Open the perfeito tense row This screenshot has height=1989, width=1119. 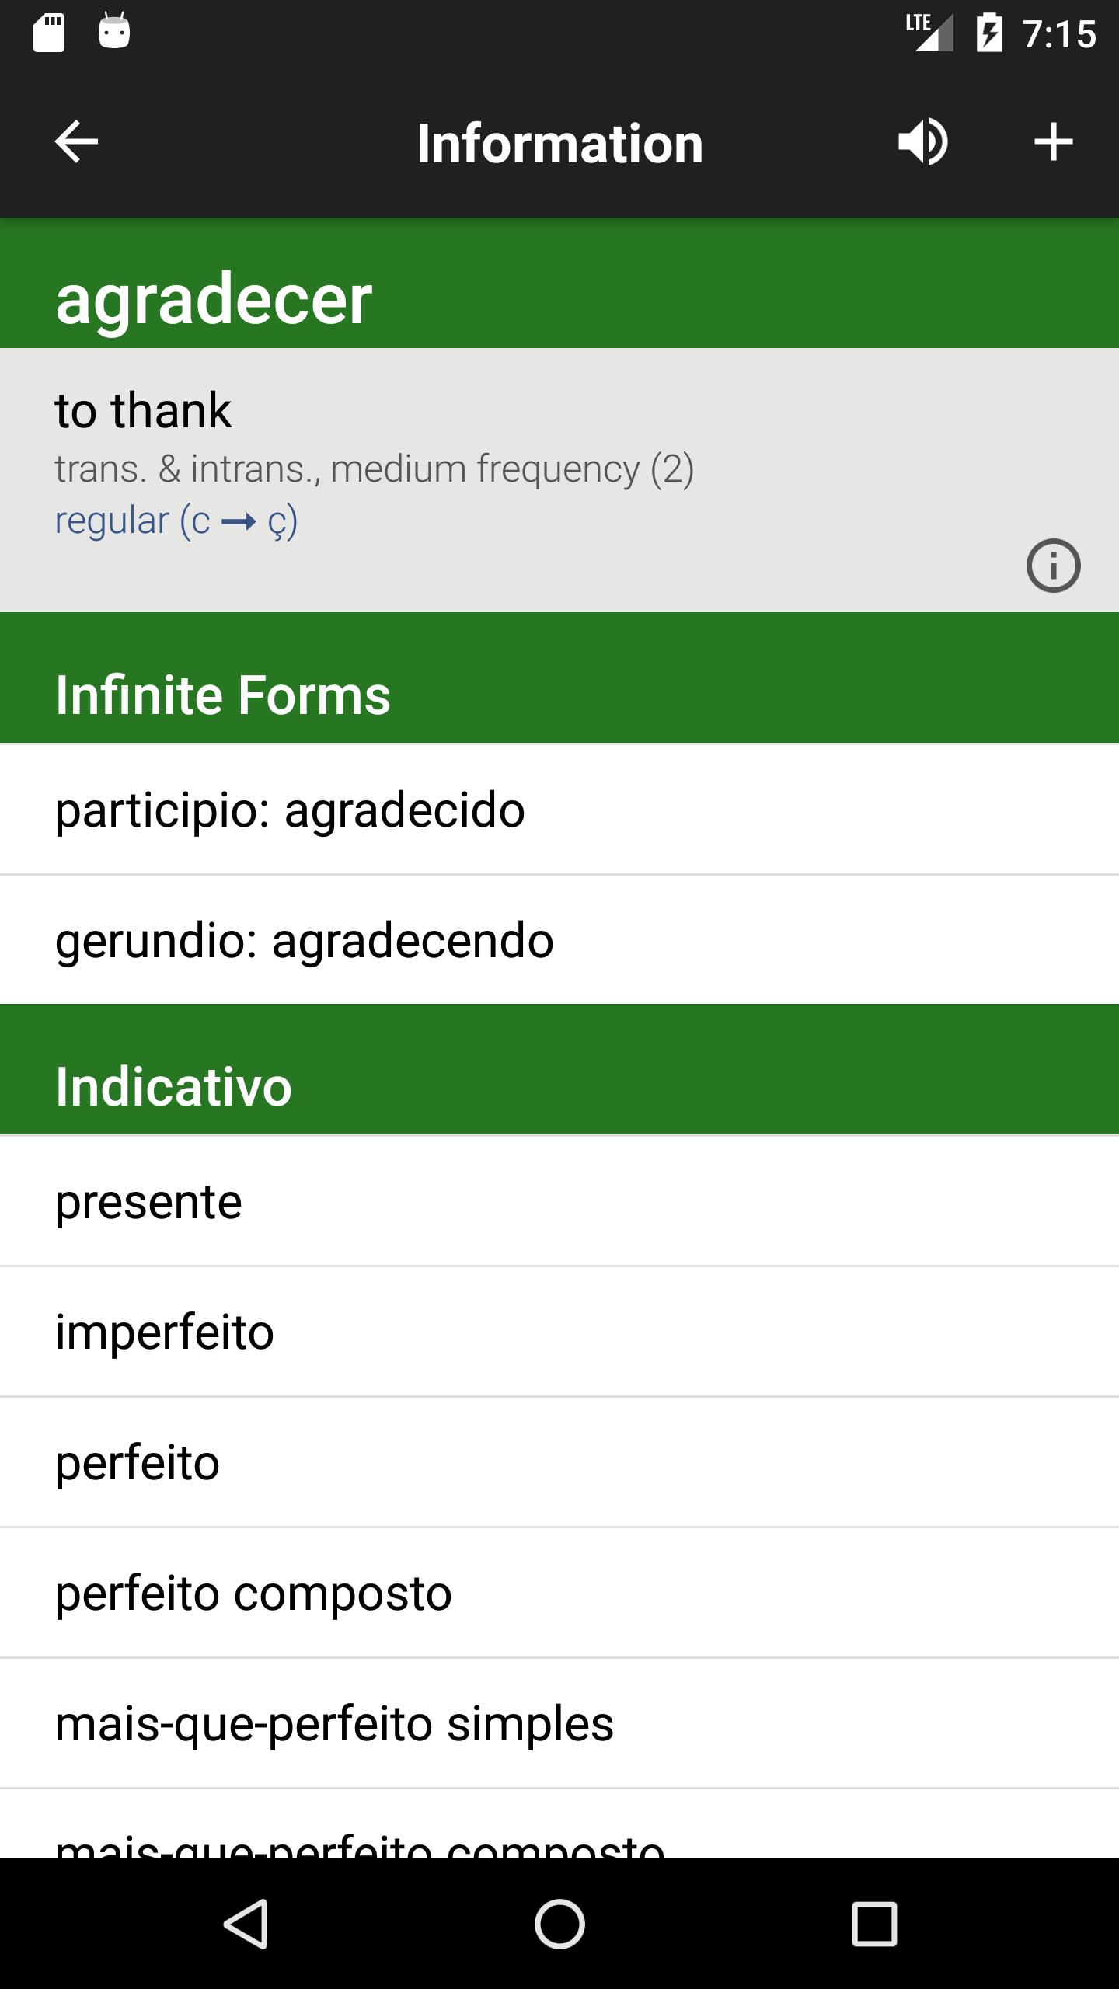coord(559,1462)
